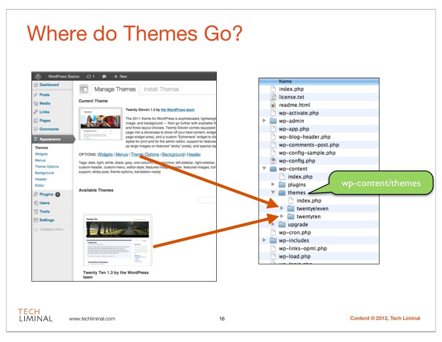Expand the plugins folder triangle

[x=273, y=184]
